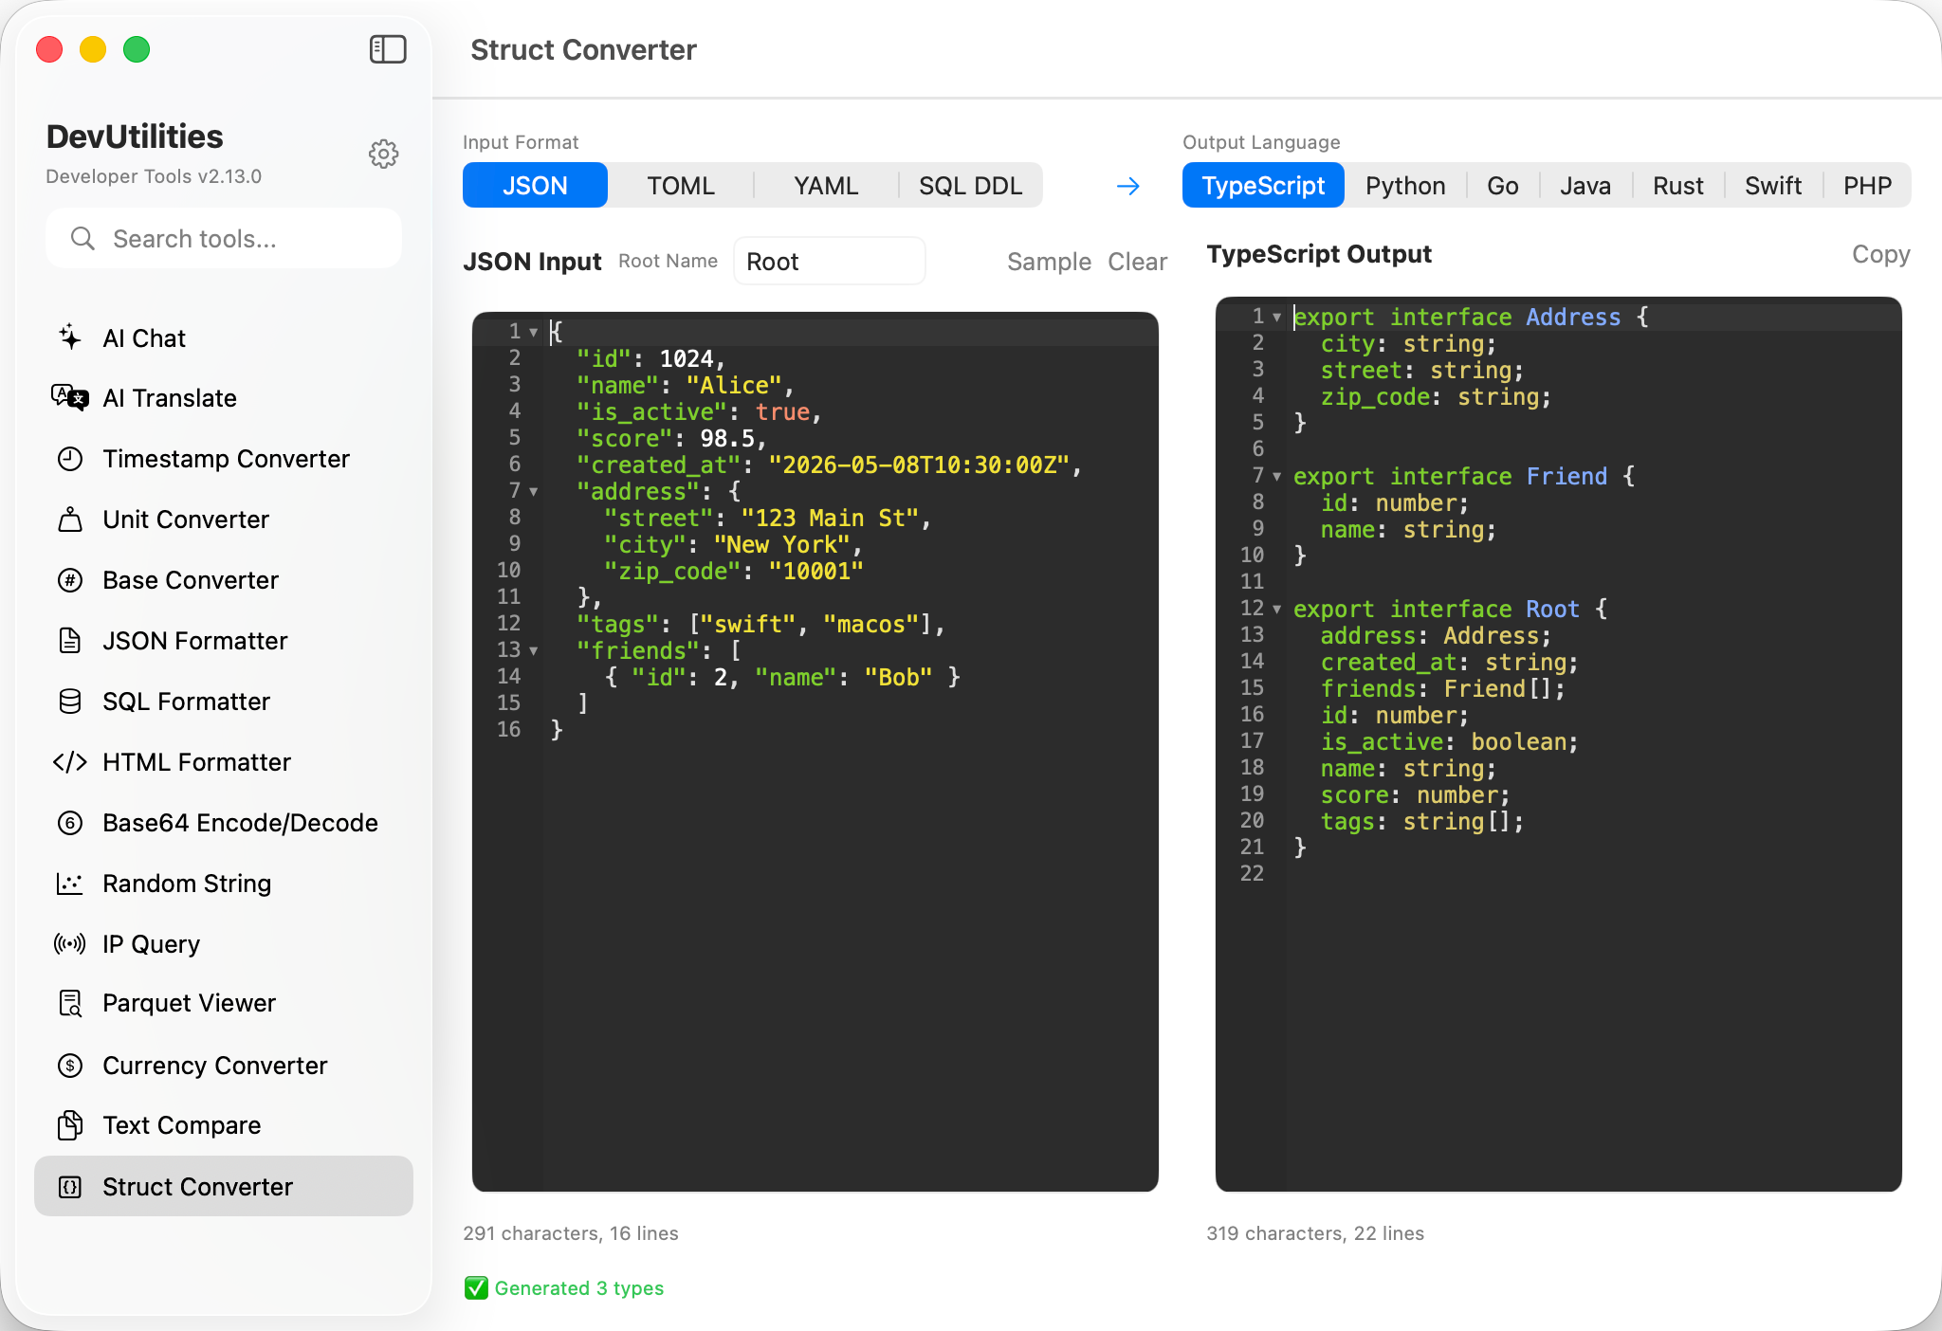Click the AI Translate icon
1942x1331 pixels.
pos(70,398)
